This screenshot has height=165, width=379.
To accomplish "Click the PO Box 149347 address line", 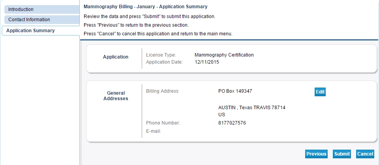I will coord(235,91).
